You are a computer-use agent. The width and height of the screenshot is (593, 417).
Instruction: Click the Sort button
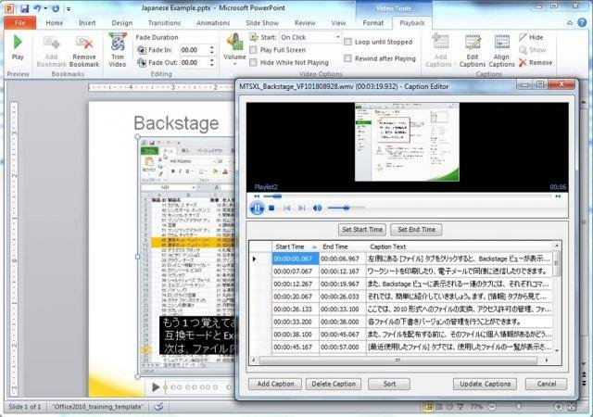(x=389, y=384)
